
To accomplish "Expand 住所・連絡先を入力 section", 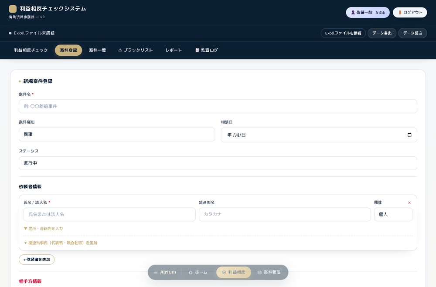I will (43, 228).
